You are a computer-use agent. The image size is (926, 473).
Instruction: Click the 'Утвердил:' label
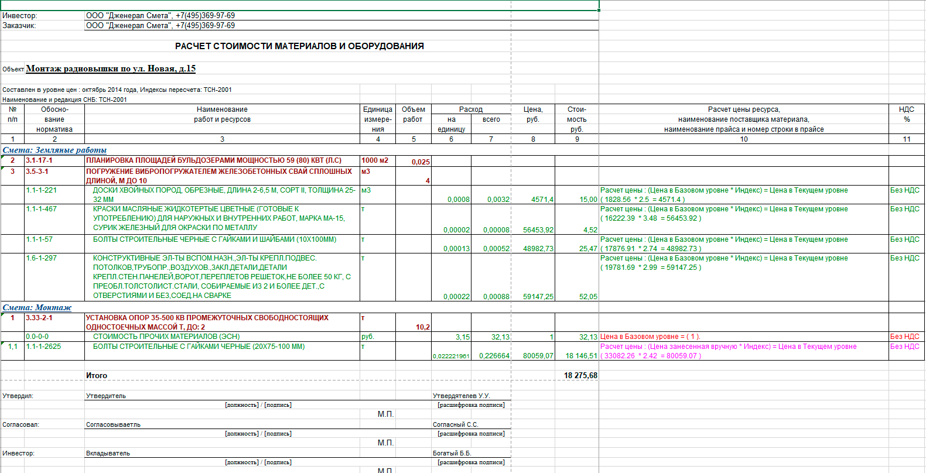click(18, 396)
